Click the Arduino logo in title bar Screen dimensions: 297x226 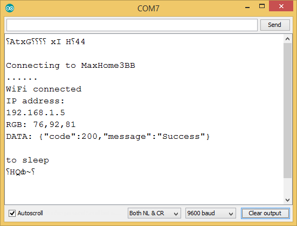(10, 8)
